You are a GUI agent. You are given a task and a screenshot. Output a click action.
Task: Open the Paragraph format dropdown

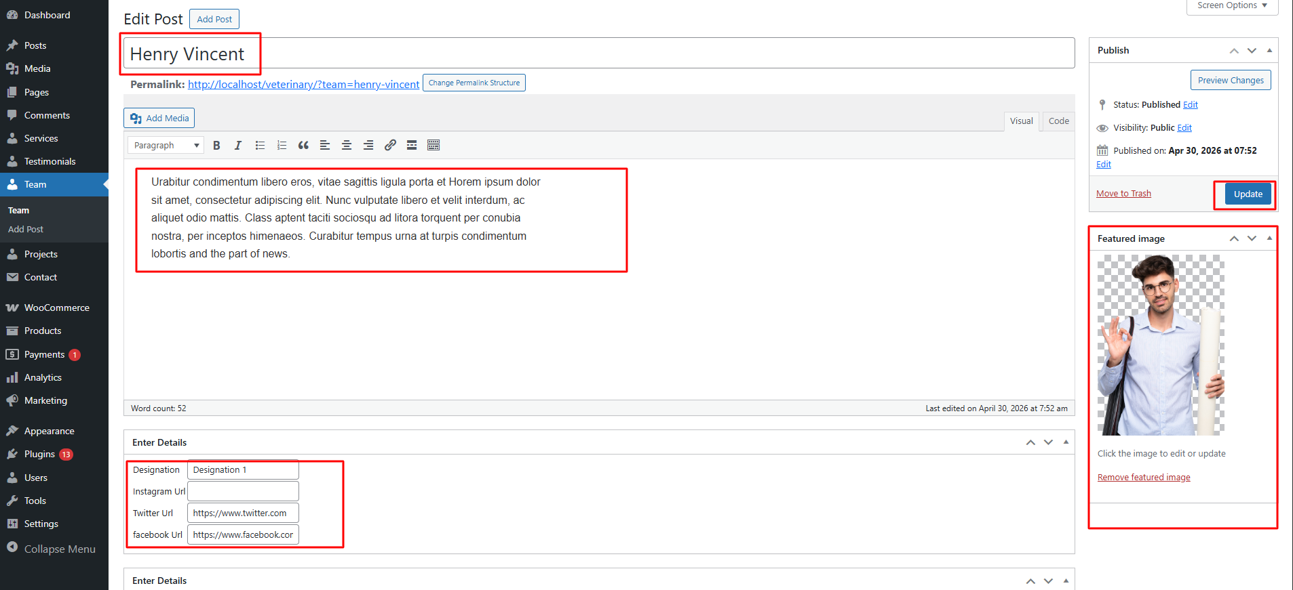point(166,145)
